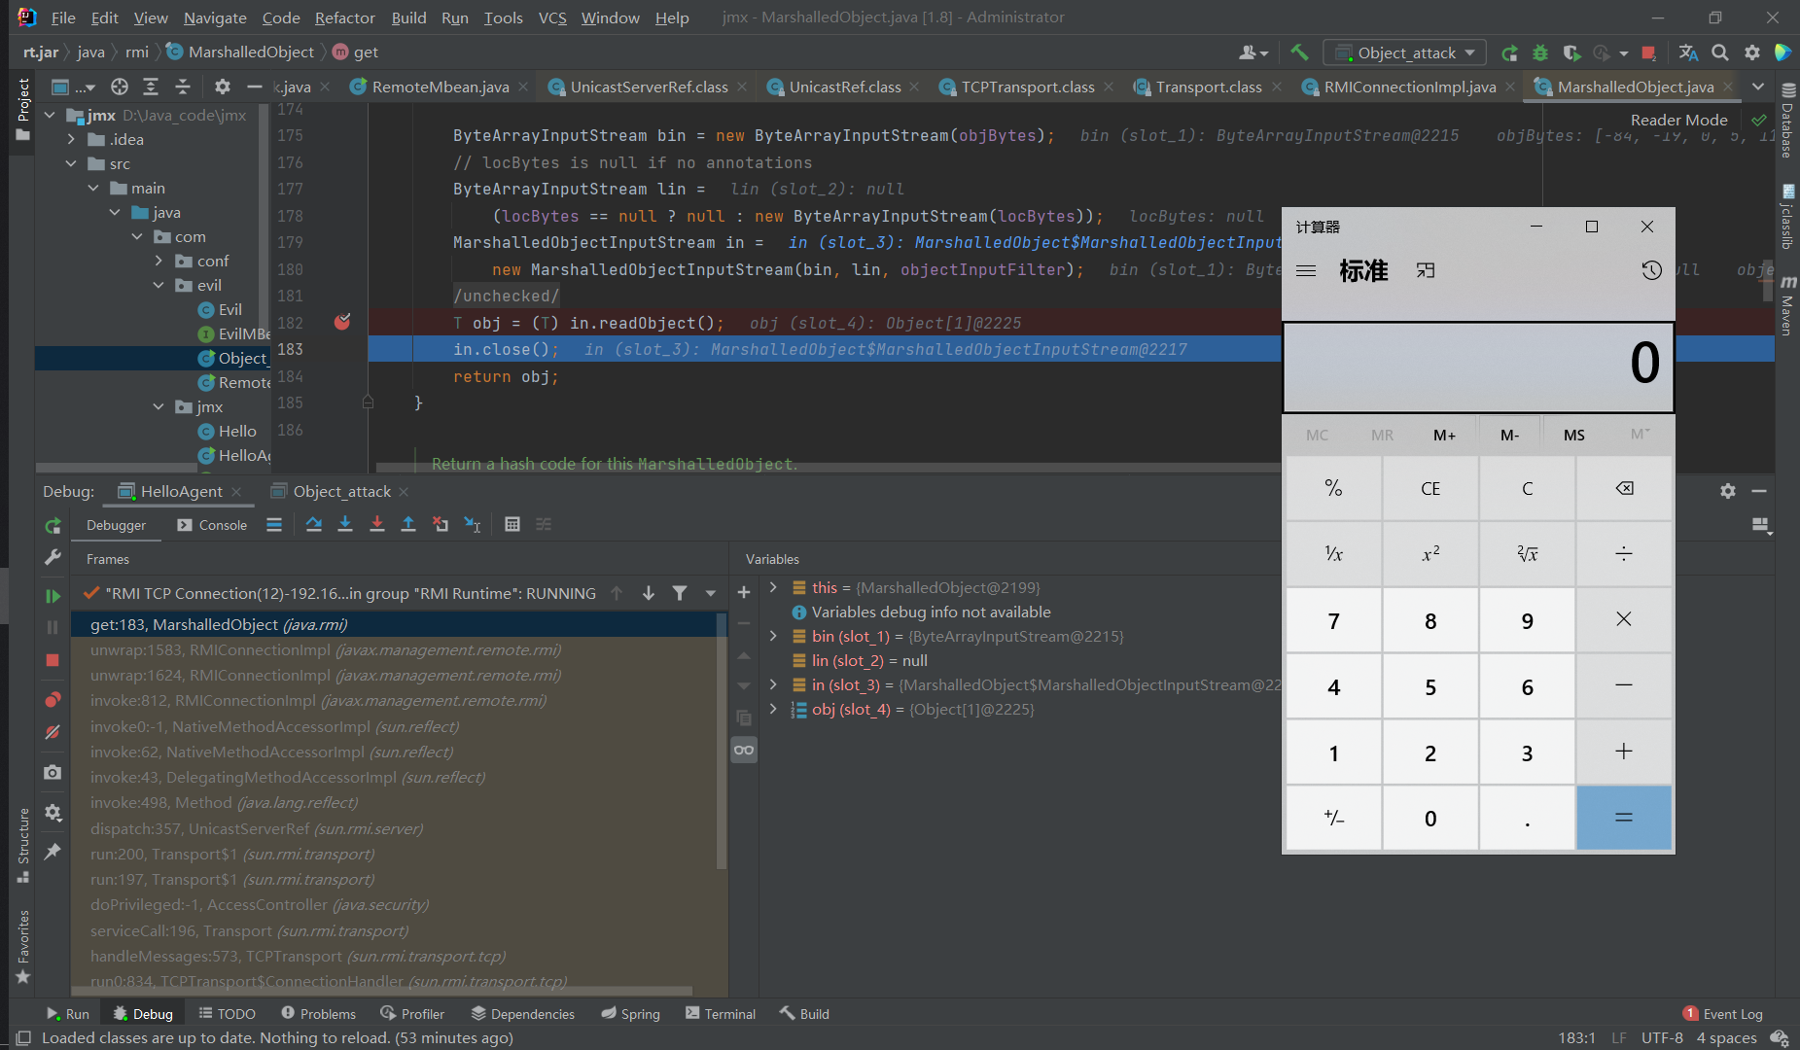Expand the 'this' variable node
1800x1050 pixels.
773,587
